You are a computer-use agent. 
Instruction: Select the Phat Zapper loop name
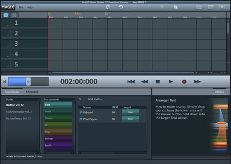(x=90, y=119)
